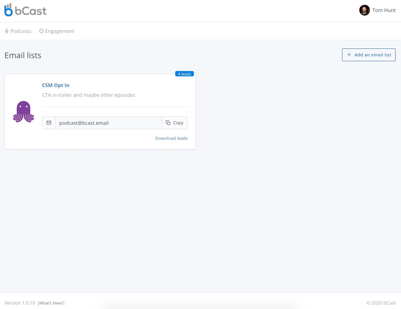Click the Engagement lifebuoy icon
401x309 pixels.
point(41,31)
